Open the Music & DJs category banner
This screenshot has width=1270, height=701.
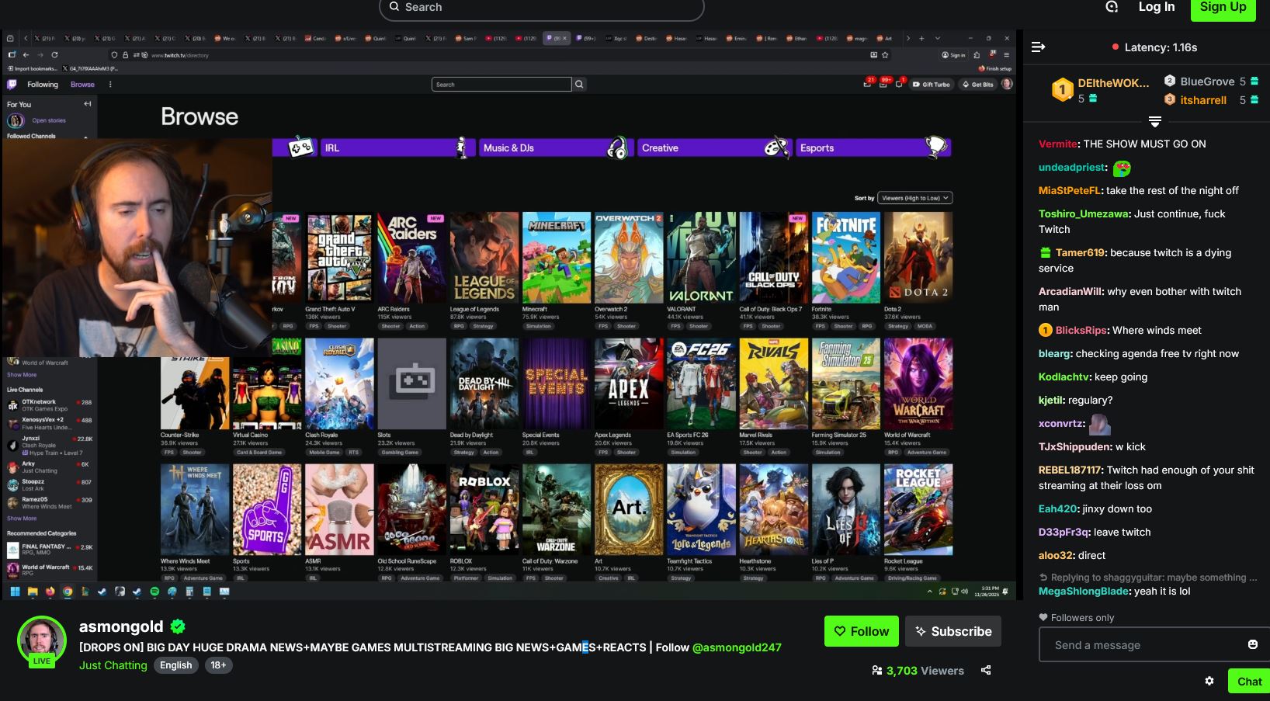click(557, 147)
